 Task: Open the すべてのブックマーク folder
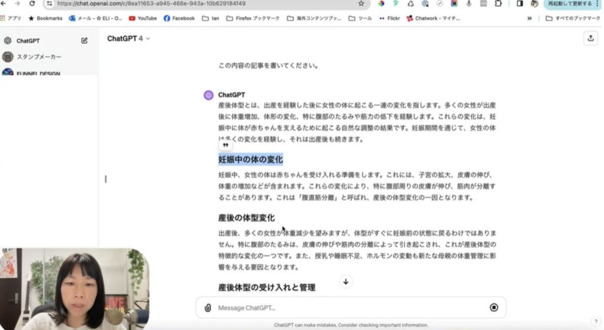pyautogui.click(x=573, y=18)
